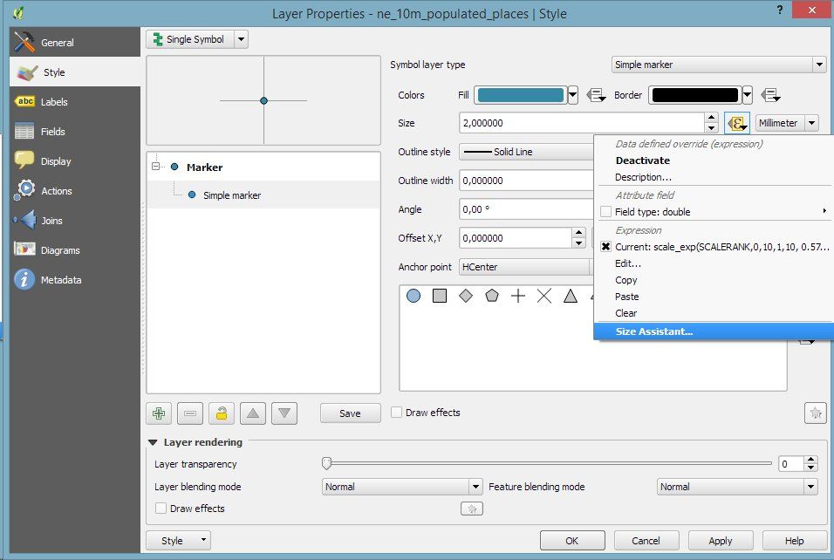Switch to the Labels tab

pyautogui.click(x=53, y=102)
